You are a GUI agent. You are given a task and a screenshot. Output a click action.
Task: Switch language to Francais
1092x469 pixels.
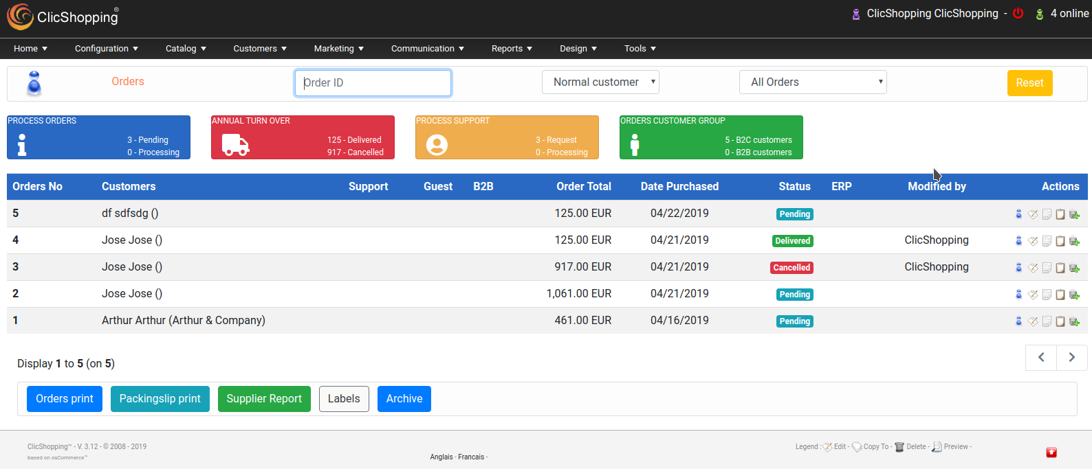coord(471,457)
